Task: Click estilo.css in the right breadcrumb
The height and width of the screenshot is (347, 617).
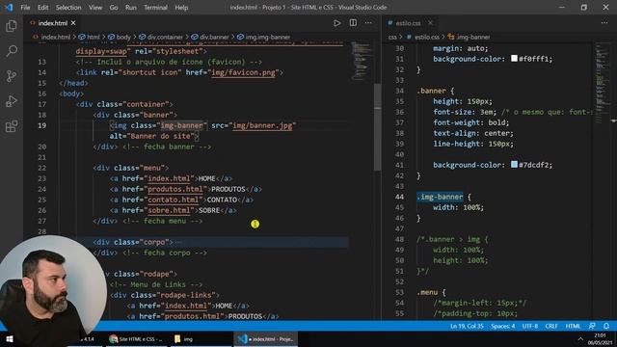Action: [427, 37]
